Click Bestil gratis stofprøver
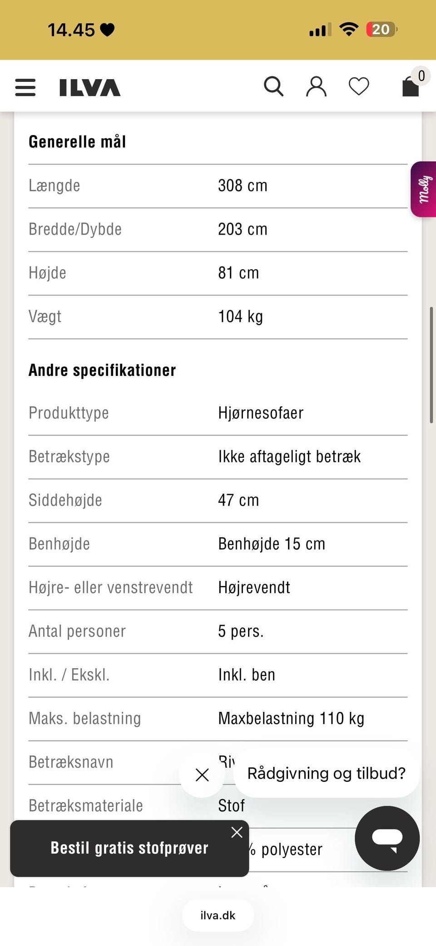This screenshot has height=946, width=436. pyautogui.click(x=129, y=848)
